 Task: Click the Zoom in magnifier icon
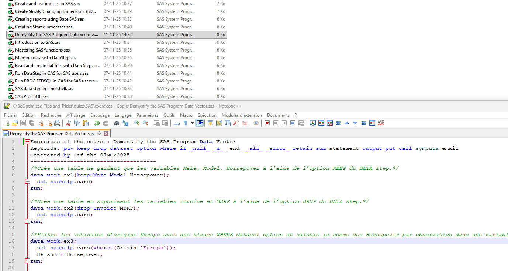pos(137,123)
